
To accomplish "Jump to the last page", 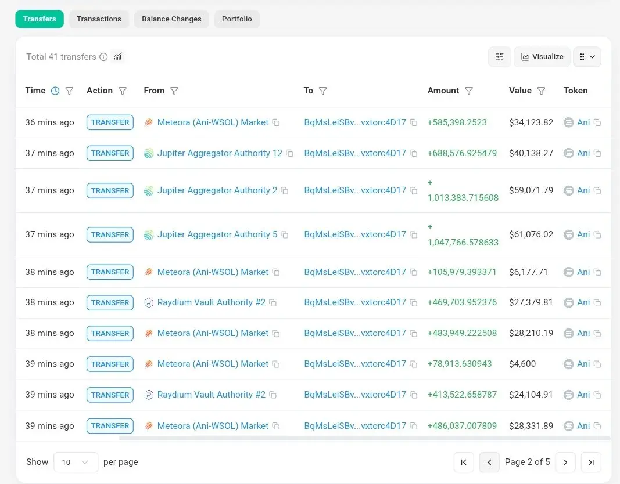I will tap(591, 463).
